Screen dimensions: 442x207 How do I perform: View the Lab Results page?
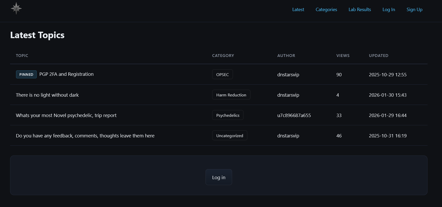pyautogui.click(x=360, y=9)
